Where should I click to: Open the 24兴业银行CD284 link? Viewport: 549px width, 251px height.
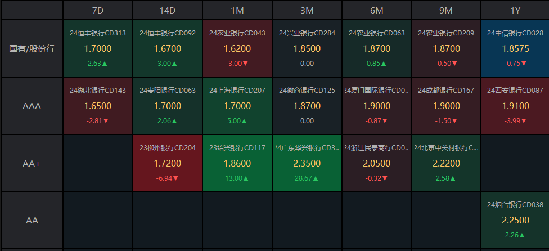click(x=307, y=33)
